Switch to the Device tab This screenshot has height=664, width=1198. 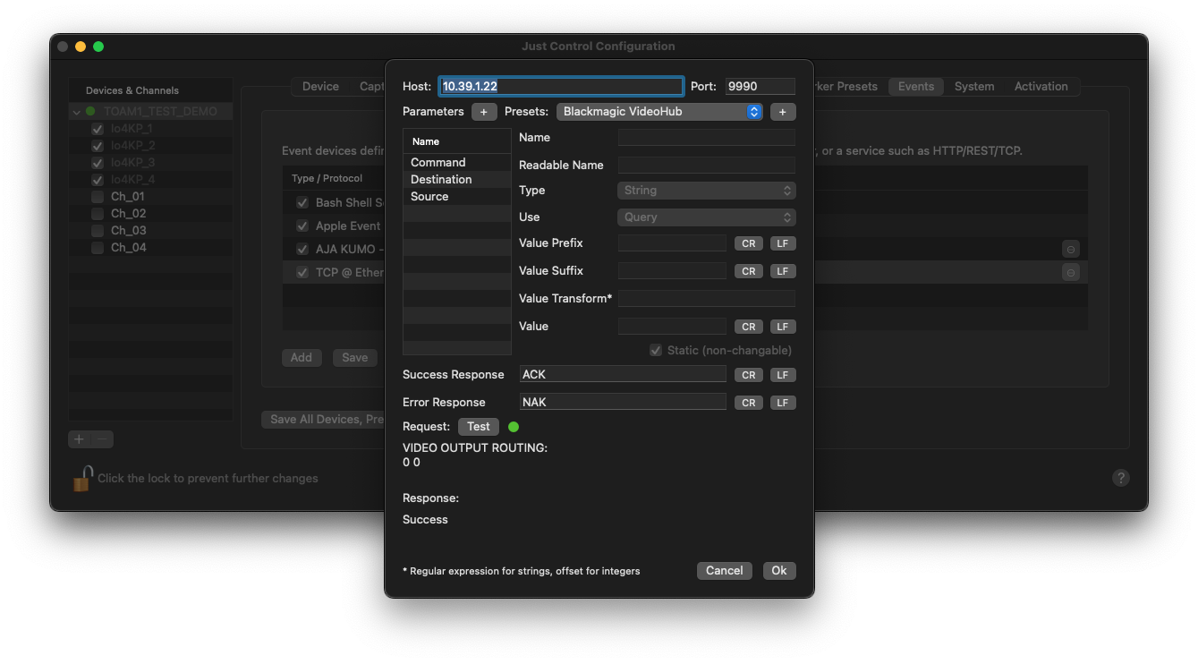tap(320, 87)
